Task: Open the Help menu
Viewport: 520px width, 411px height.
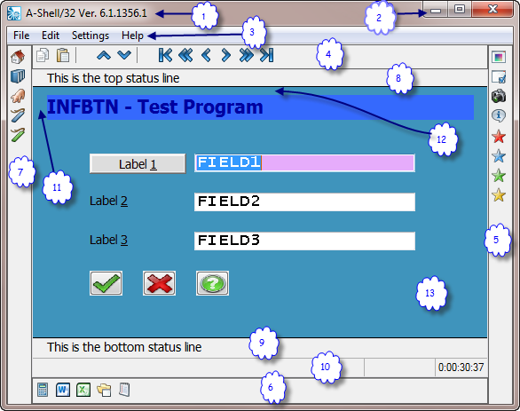Action: point(132,36)
